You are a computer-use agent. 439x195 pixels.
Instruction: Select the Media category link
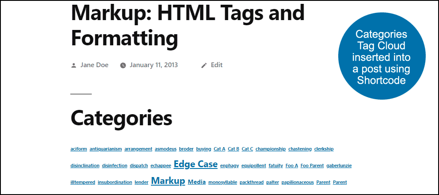[197, 182]
